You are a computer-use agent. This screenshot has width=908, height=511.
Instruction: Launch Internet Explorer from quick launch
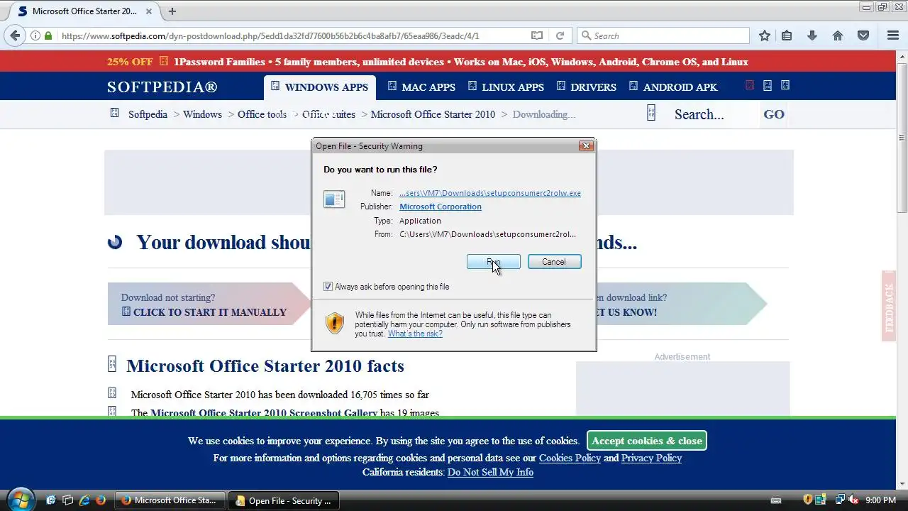[84, 500]
